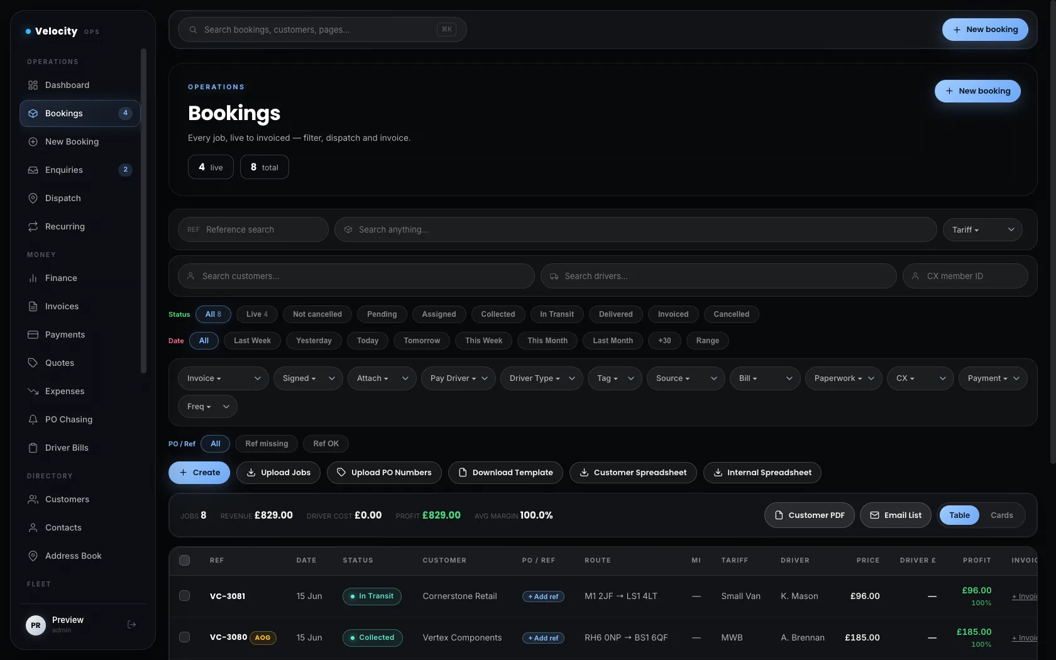Focus the Reference search field
Image resolution: width=1056 pixels, height=660 pixels.
click(x=253, y=229)
